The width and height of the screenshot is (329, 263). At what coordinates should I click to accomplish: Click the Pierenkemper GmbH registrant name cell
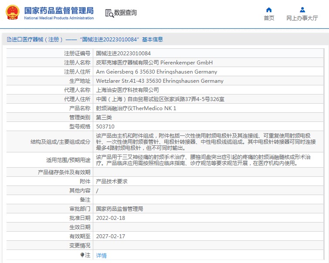(154, 63)
